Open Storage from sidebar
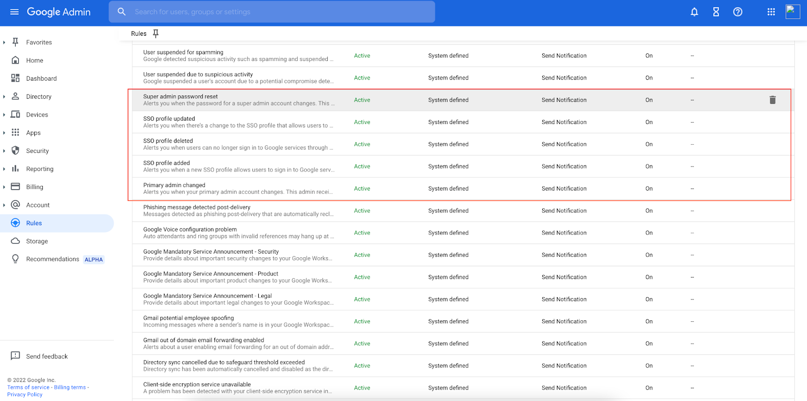This screenshot has width=807, height=401. (37, 241)
